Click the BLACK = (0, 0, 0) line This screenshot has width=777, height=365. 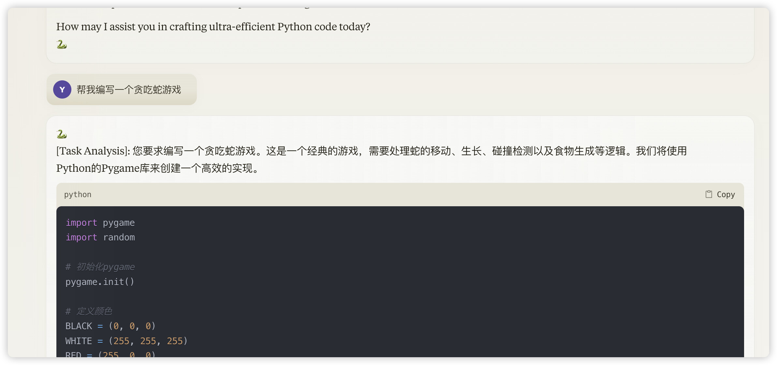[x=110, y=326]
